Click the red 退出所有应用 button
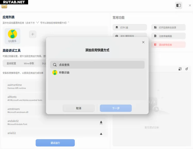Viewport: 193px width, 149px height. pyautogui.click(x=168, y=45)
